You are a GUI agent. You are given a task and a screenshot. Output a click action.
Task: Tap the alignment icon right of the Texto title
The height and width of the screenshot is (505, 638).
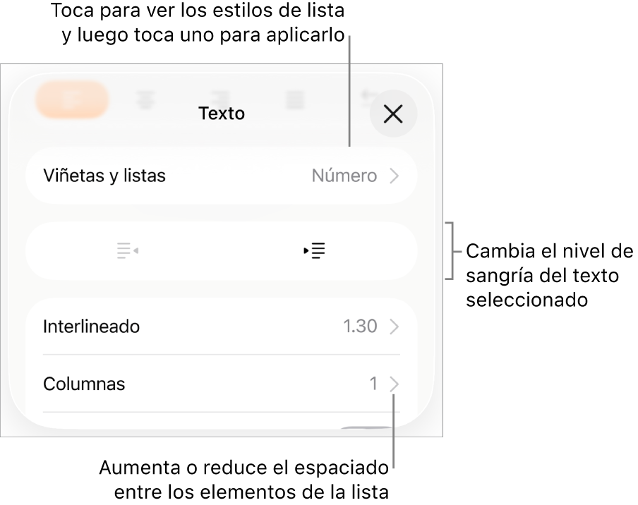click(x=294, y=99)
